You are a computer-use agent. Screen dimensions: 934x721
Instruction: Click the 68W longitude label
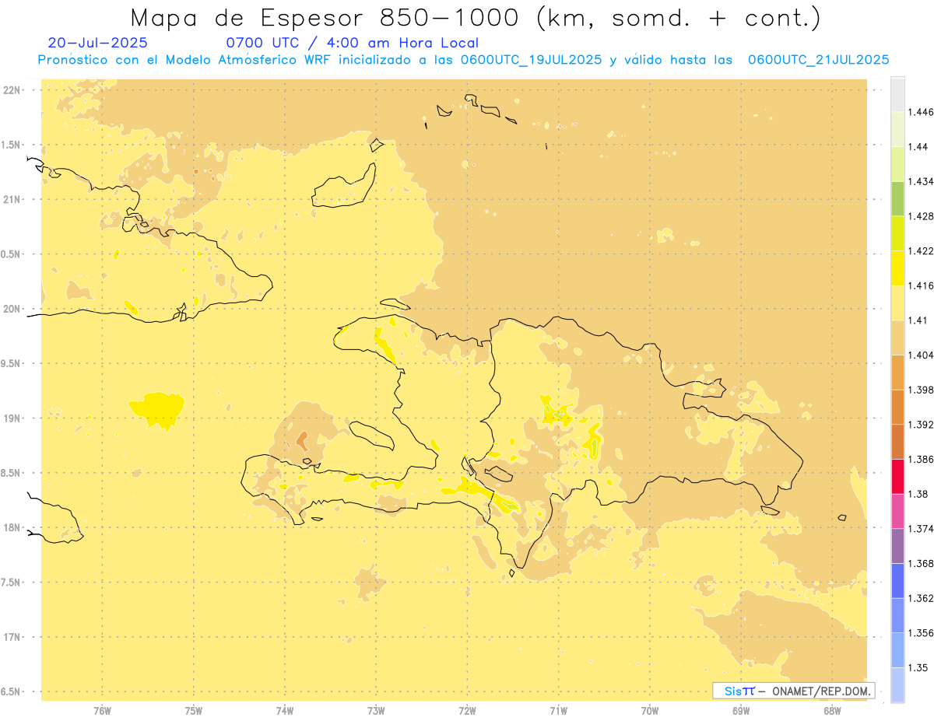pos(832,710)
